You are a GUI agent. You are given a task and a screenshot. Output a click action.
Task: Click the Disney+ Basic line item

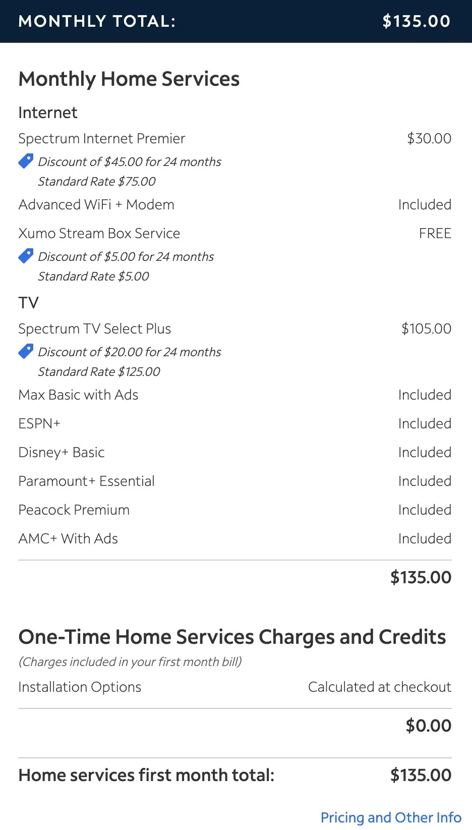coord(62,452)
